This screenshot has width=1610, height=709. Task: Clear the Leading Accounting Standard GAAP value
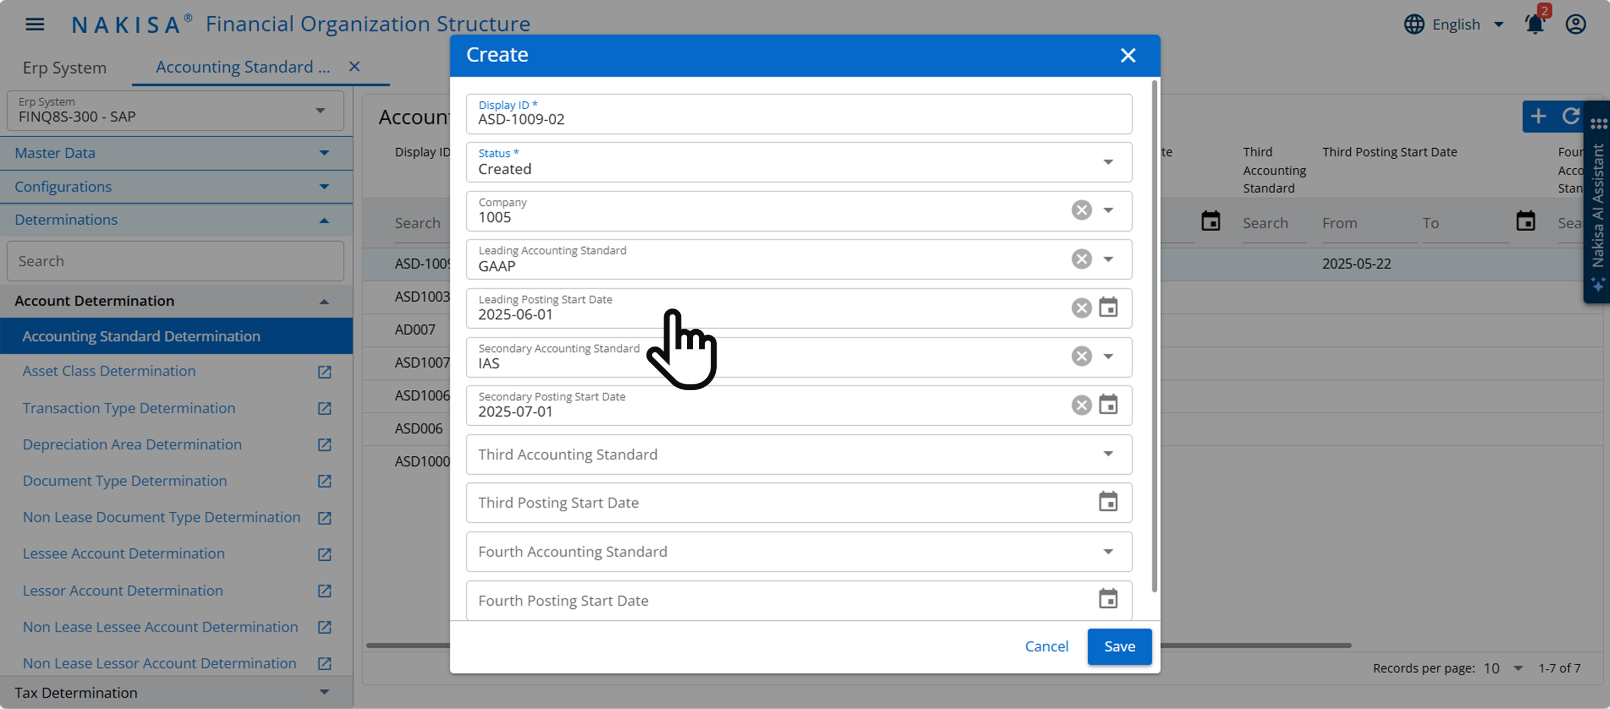pos(1082,259)
